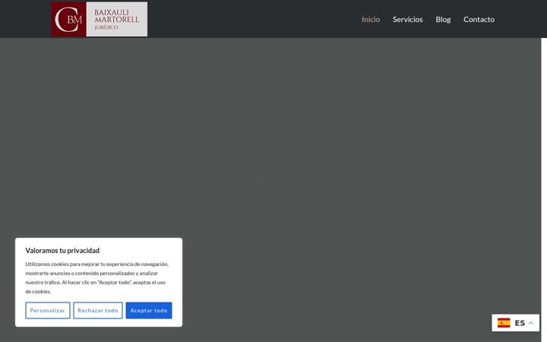Open the Contacto page link

[x=479, y=19]
